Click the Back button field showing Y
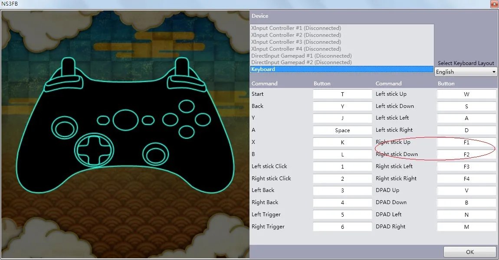 (x=342, y=106)
